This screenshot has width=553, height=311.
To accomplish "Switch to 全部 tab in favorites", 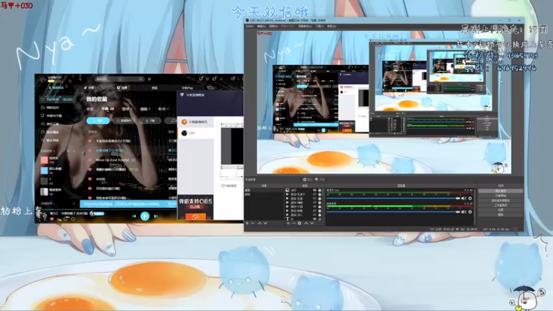I will click(90, 109).
